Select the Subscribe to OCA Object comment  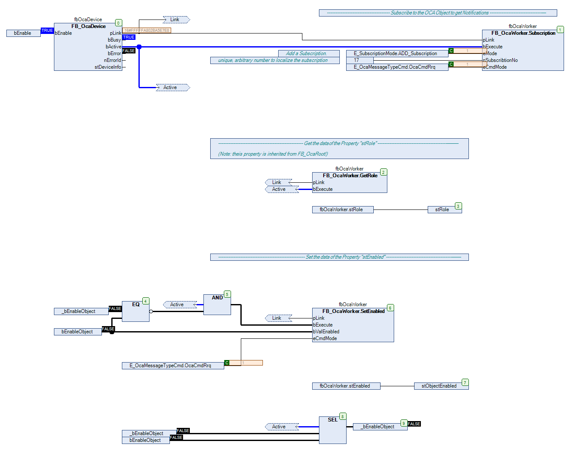[438, 13]
